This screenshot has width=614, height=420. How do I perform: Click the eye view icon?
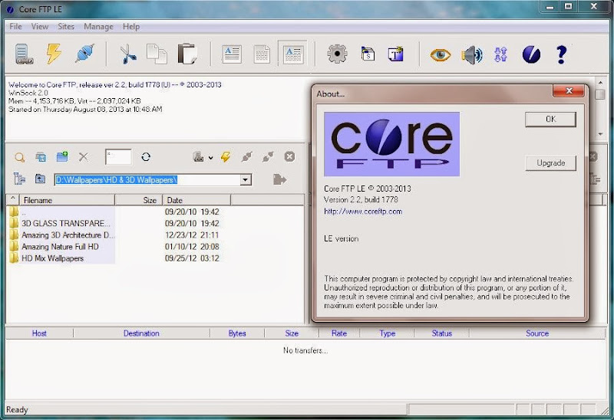(440, 54)
